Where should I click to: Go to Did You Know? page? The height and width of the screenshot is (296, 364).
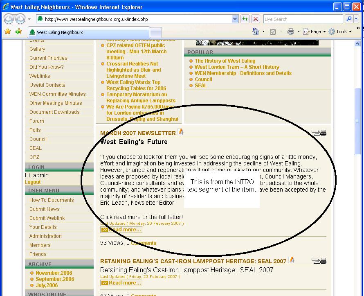click(x=47, y=67)
